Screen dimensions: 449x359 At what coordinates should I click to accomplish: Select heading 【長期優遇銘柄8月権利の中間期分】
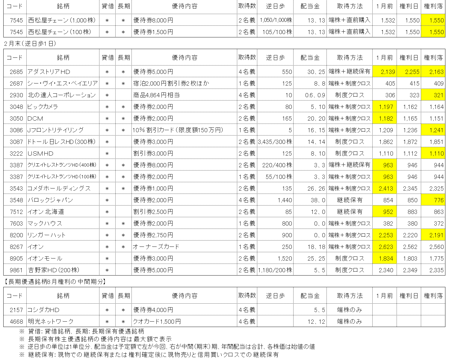point(55,282)
